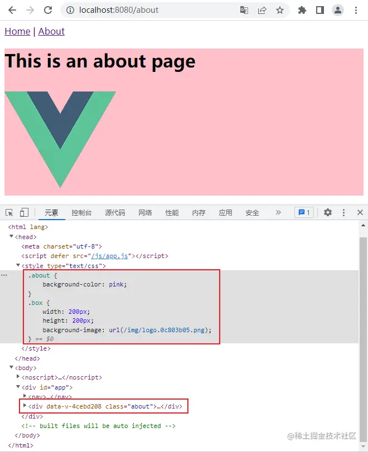
Task: Select the 元素 Elements tab
Action: click(51, 213)
